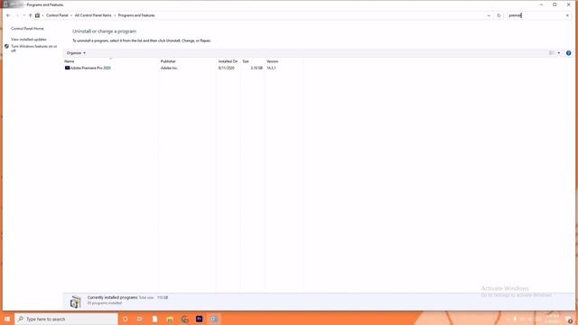This screenshot has height=325, width=578.
Task: Open Turn Windows features on or off
Action: pyautogui.click(x=34, y=48)
